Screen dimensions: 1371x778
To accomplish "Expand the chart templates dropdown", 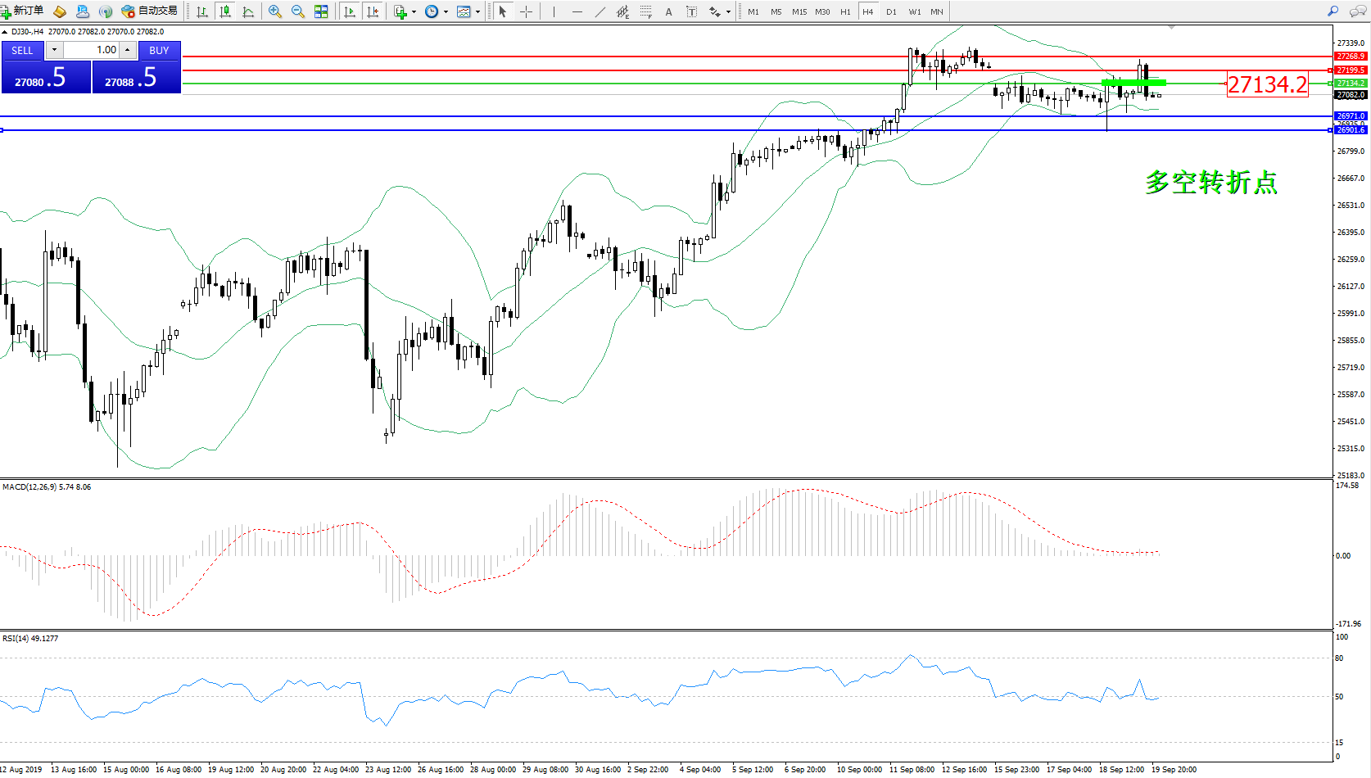I will [477, 12].
